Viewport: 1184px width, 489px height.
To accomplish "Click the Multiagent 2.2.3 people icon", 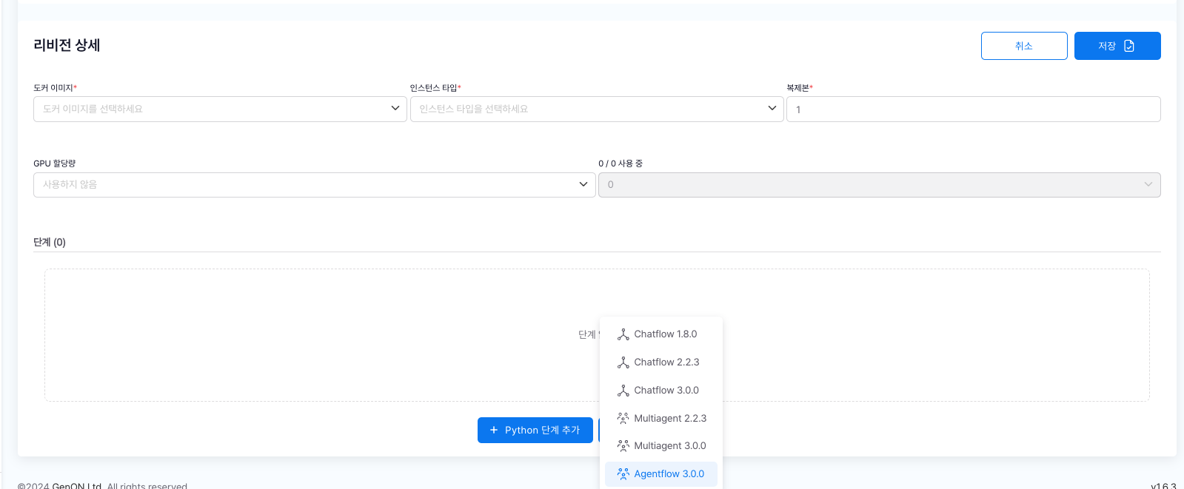I will 623,418.
